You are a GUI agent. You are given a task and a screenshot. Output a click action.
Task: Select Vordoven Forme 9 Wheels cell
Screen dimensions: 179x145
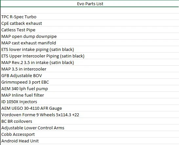90,115
